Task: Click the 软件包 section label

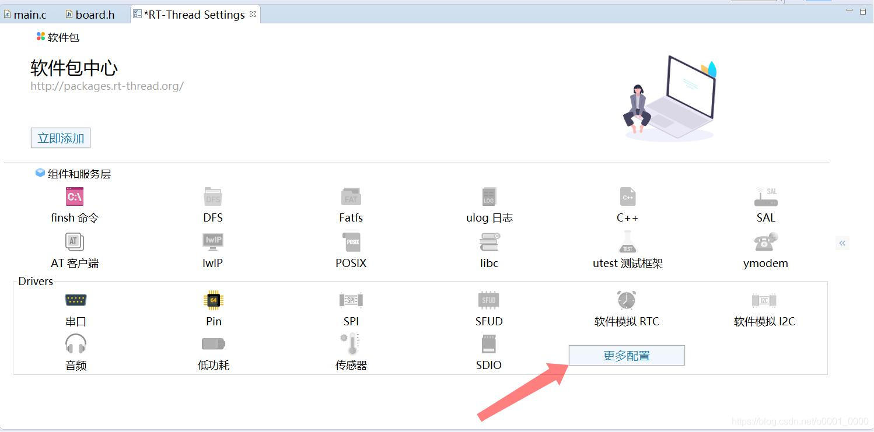Action: [63, 37]
